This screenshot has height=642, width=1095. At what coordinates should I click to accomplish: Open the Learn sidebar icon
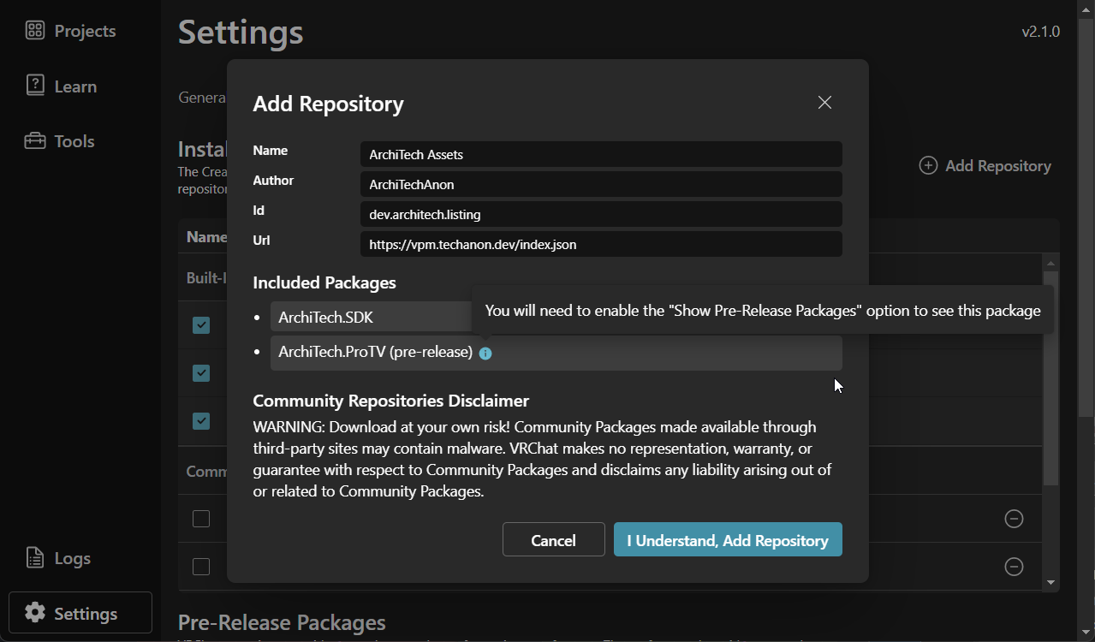pyautogui.click(x=34, y=86)
